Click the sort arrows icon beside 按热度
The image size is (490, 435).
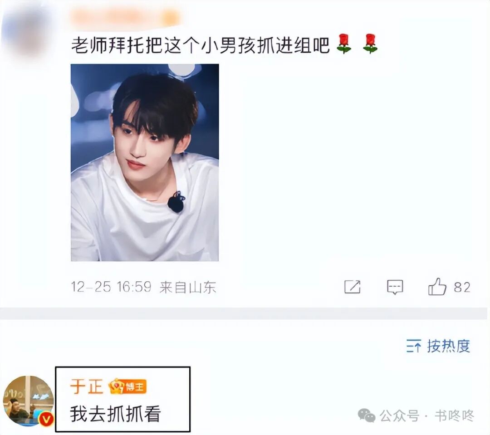click(x=414, y=346)
